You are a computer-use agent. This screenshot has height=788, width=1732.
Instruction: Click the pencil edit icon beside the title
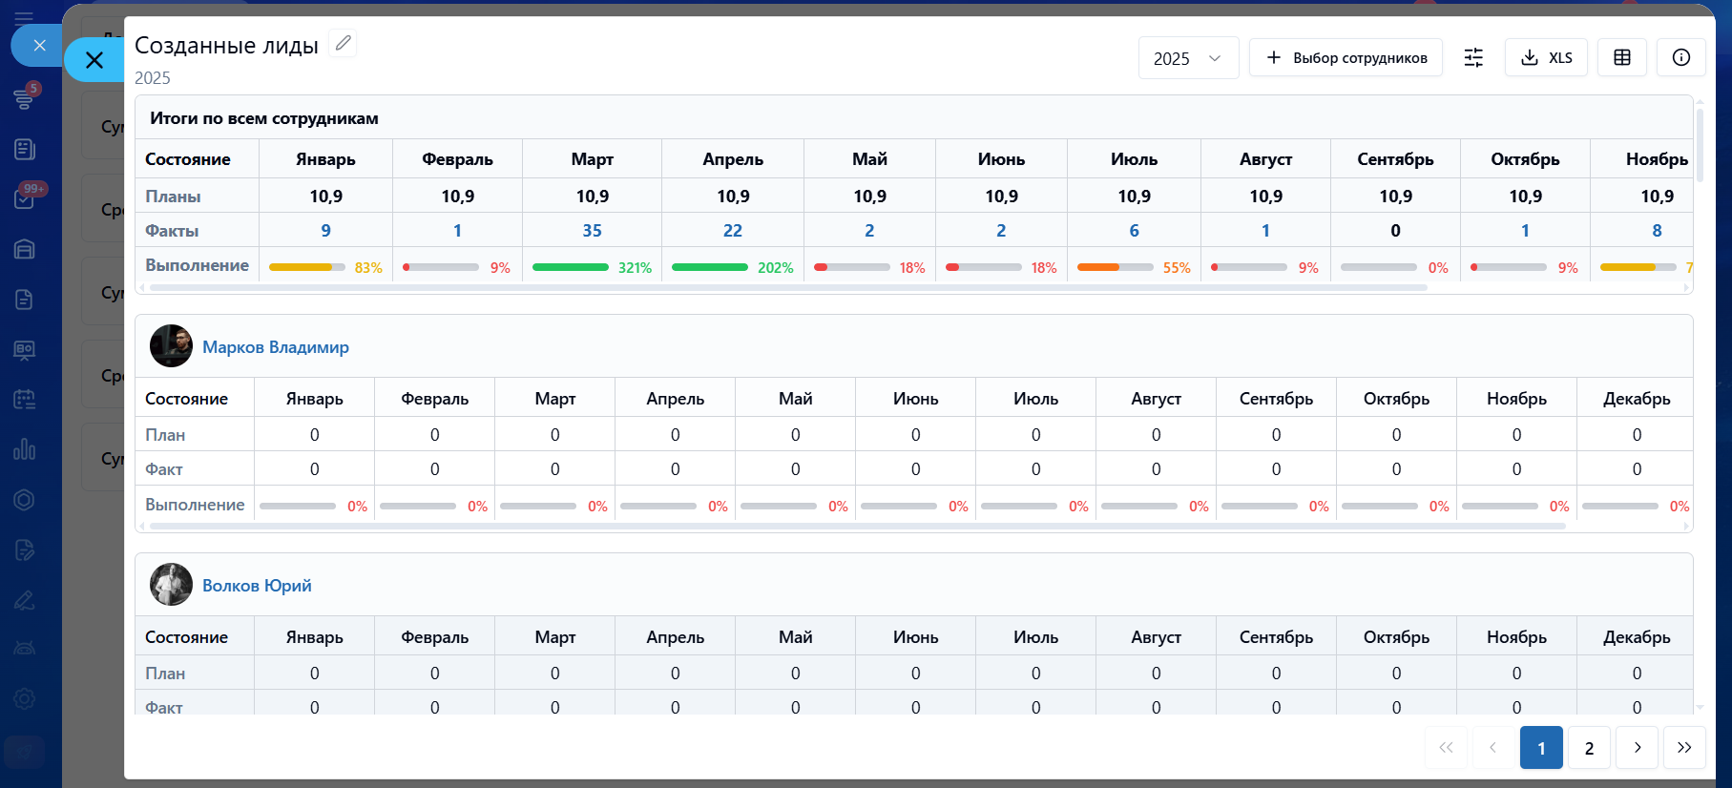tap(343, 43)
